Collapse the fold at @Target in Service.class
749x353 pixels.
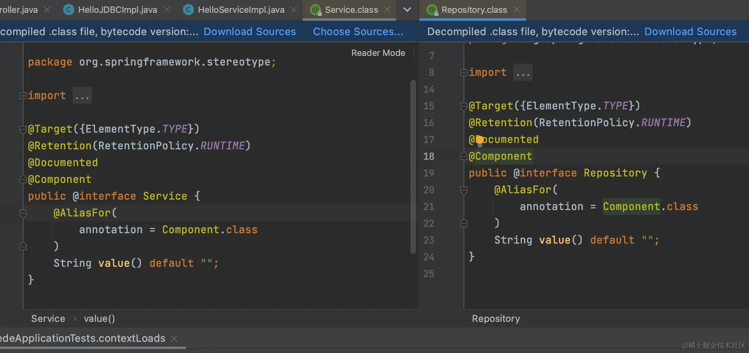point(23,129)
